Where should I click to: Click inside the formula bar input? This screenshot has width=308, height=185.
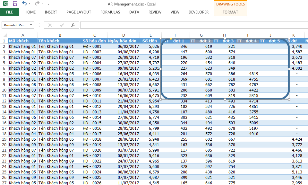pyautogui.click(x=193, y=25)
